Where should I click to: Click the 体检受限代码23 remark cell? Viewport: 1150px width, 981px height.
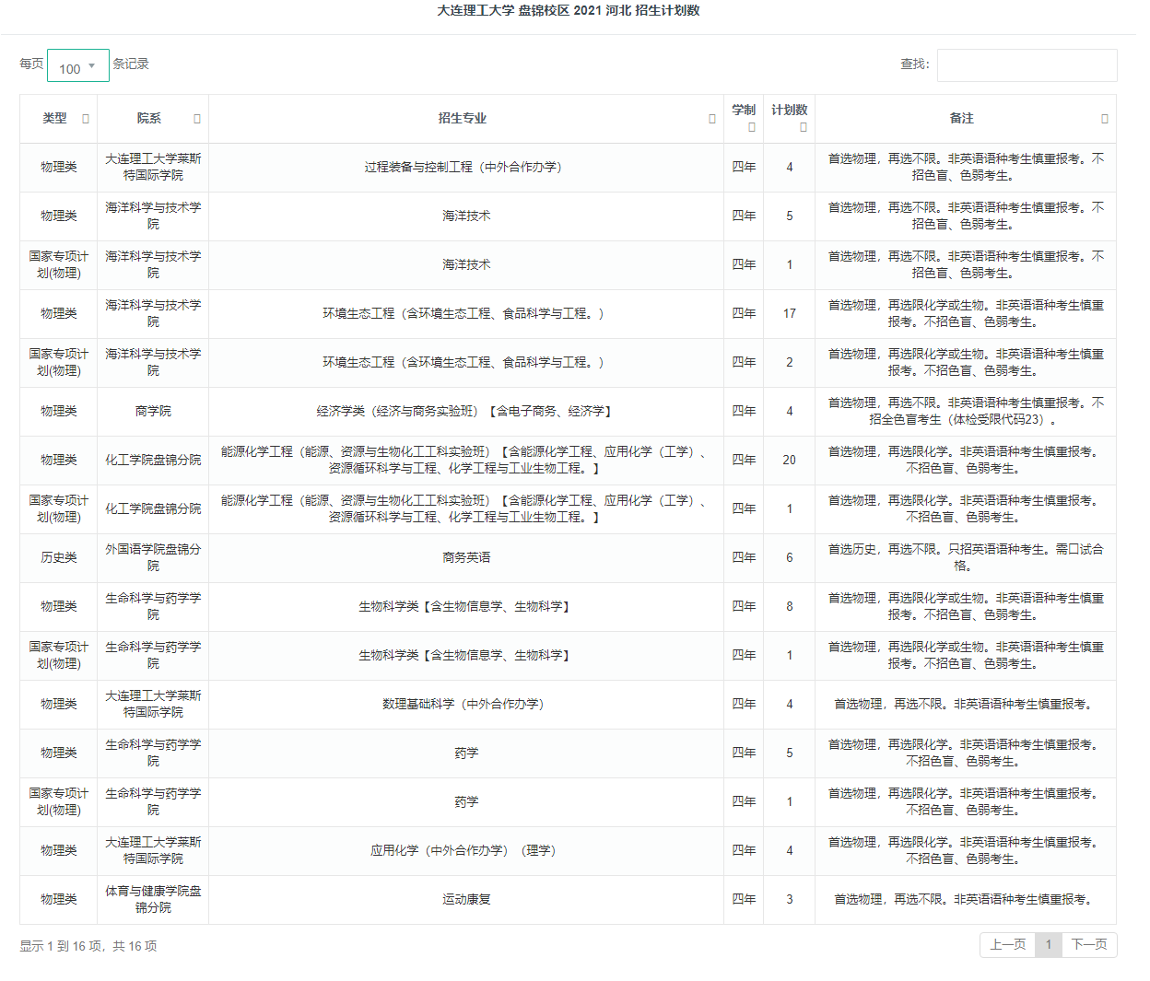tap(966, 412)
